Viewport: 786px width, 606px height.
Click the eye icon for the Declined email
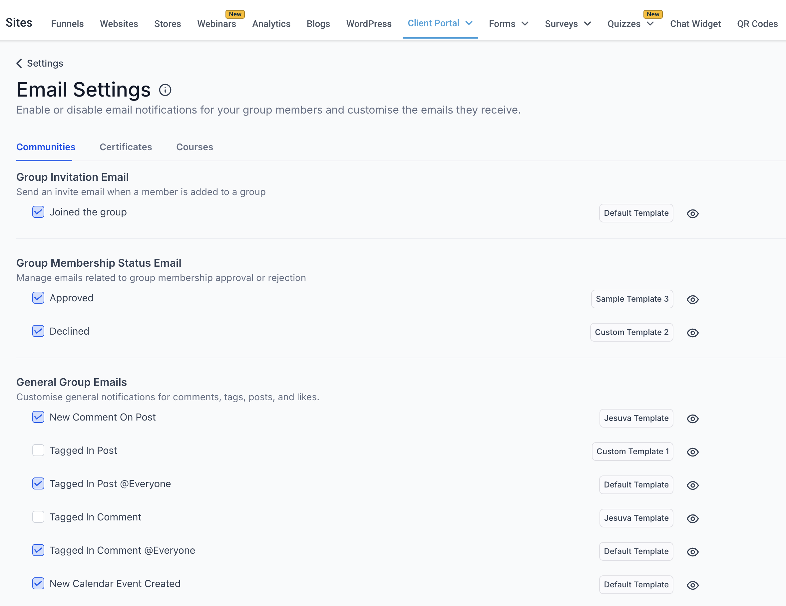tap(692, 333)
